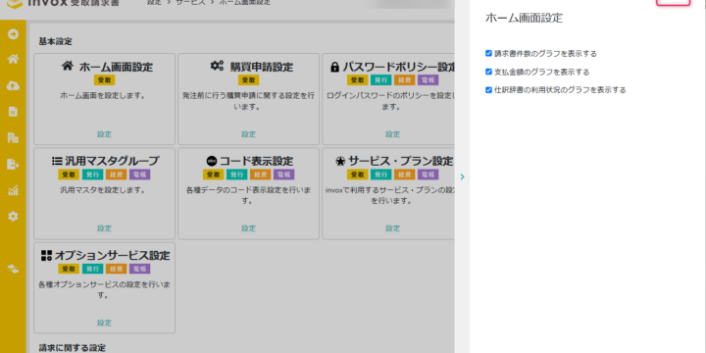Open 設定 link on コード表示設定 card
The width and height of the screenshot is (706, 353).
[248, 228]
